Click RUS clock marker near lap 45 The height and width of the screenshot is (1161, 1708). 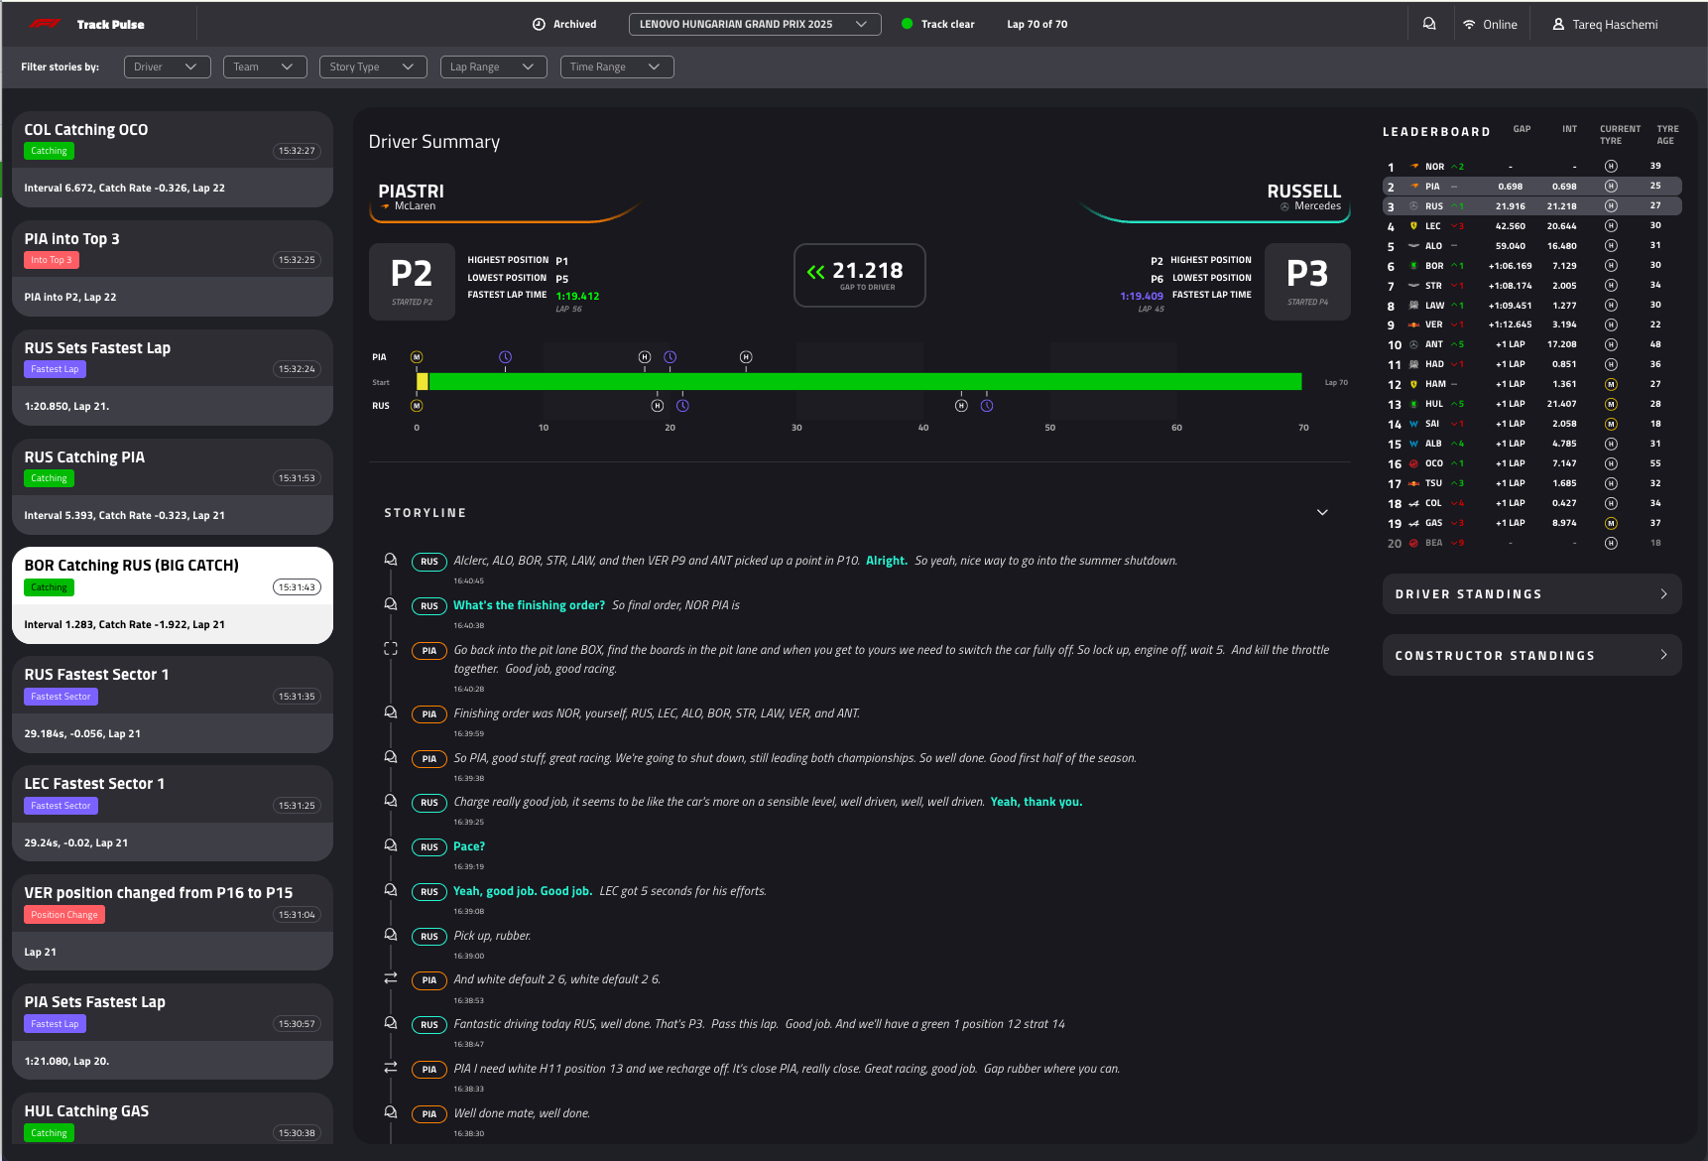point(987,406)
